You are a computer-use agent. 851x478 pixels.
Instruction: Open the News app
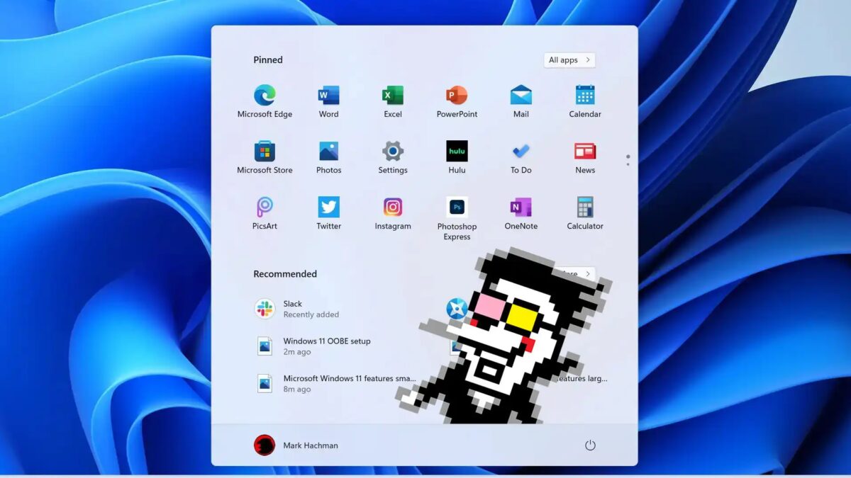point(584,152)
